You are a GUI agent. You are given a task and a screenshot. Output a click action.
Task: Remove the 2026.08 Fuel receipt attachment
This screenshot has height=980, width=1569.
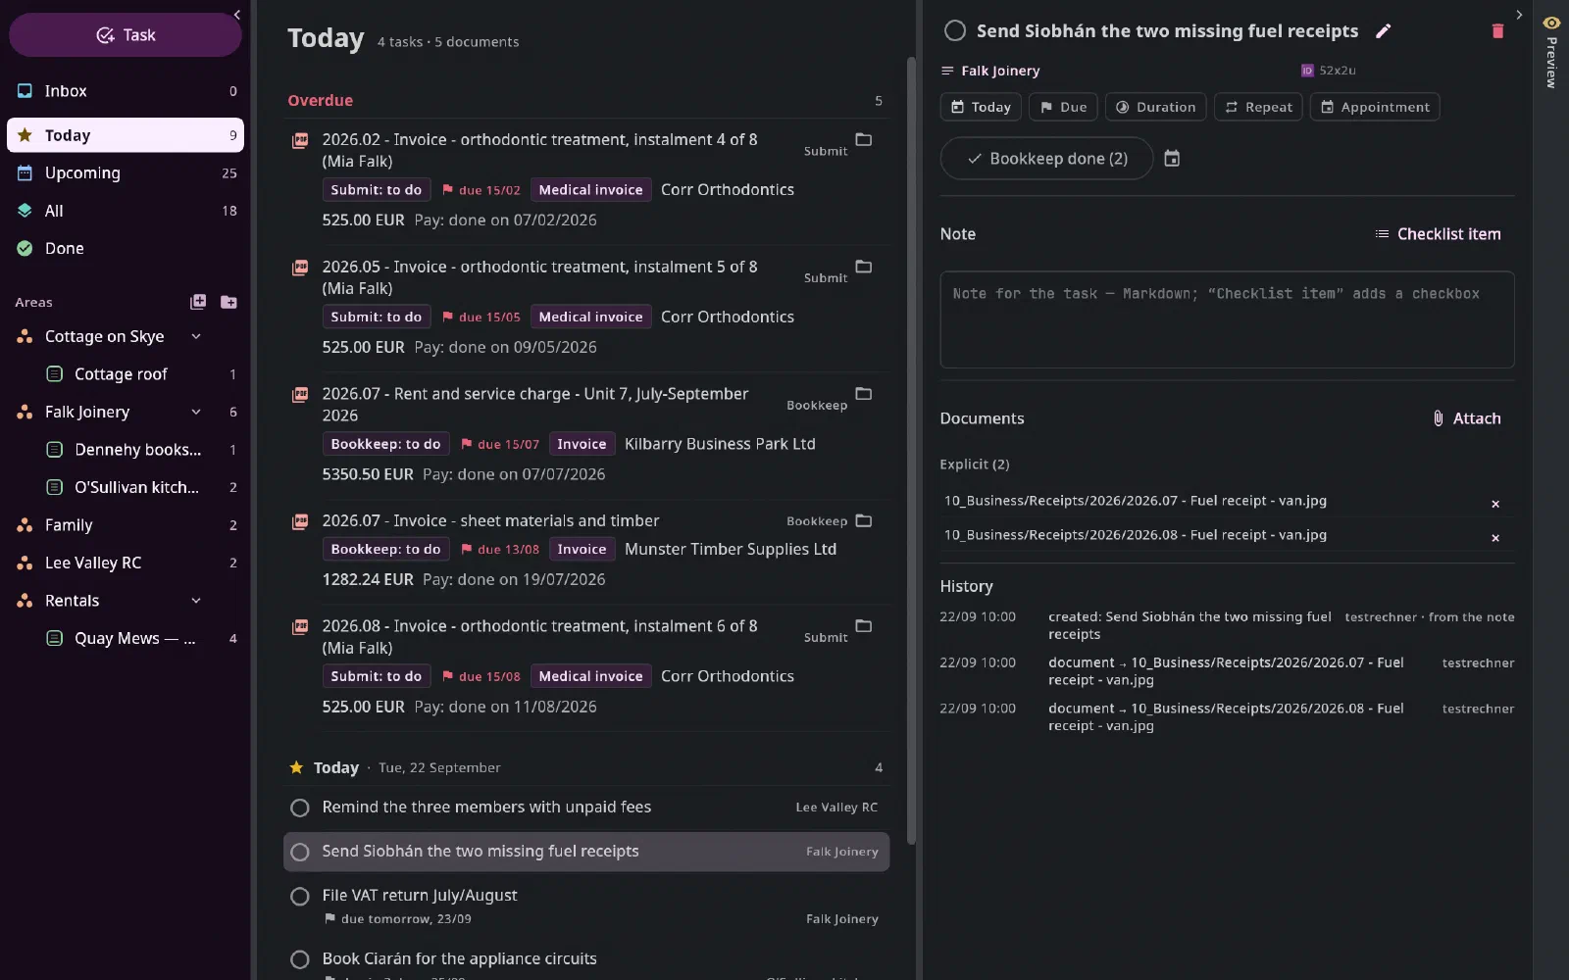pyautogui.click(x=1495, y=538)
